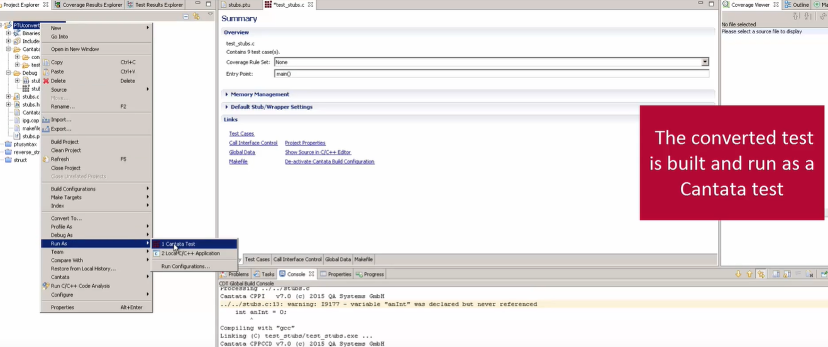Run as 1 Cantata Test
Image resolution: width=828 pixels, height=347 pixels.
[x=194, y=244]
